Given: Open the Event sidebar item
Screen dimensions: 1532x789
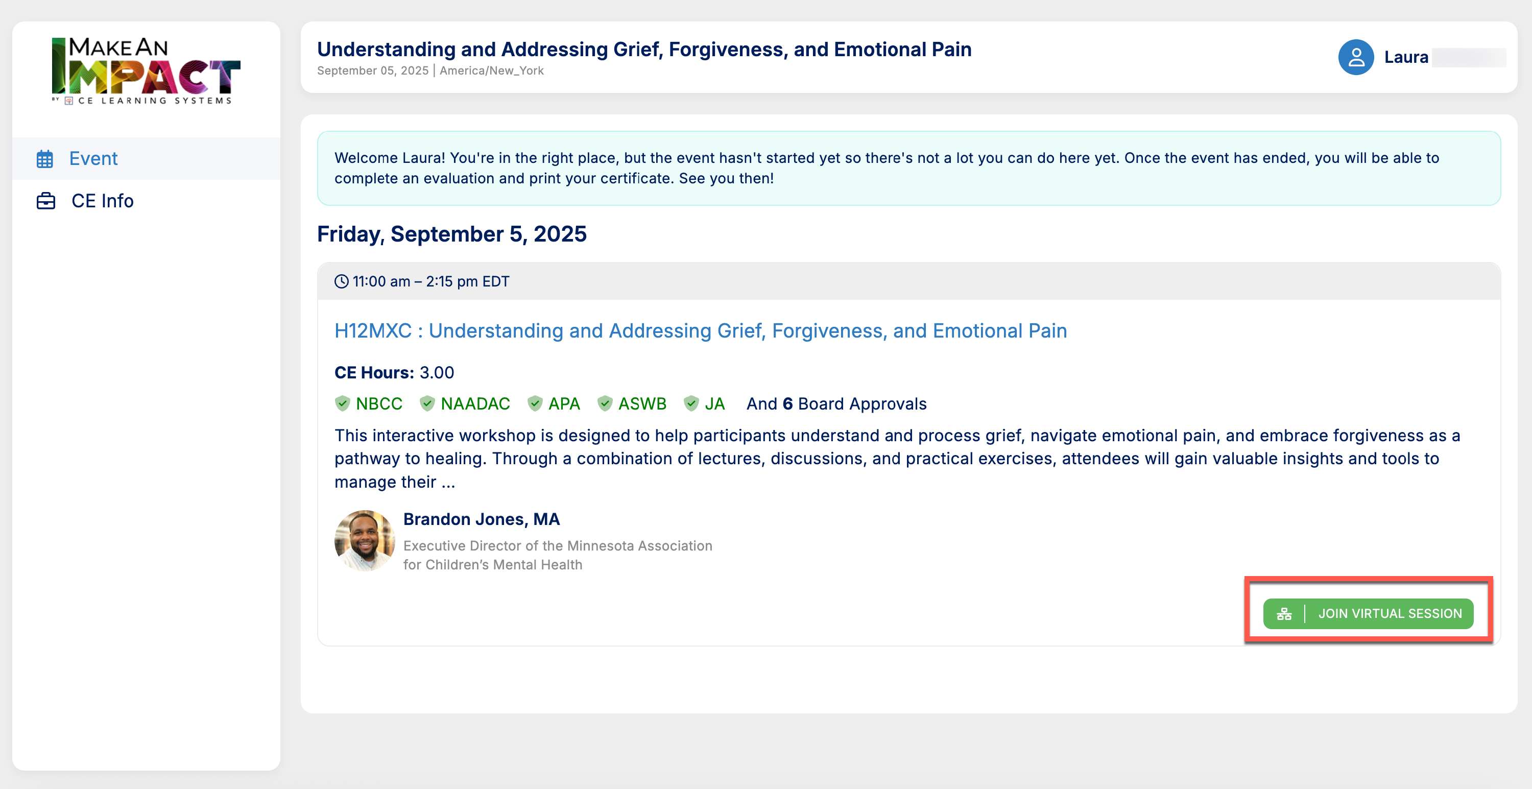Looking at the screenshot, I should (x=146, y=159).
